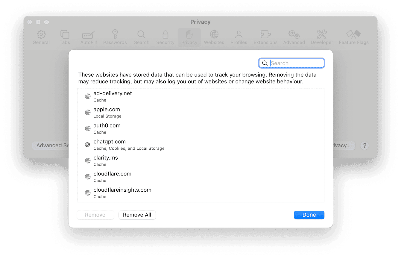Open the Extensions settings pane

pyautogui.click(x=265, y=37)
